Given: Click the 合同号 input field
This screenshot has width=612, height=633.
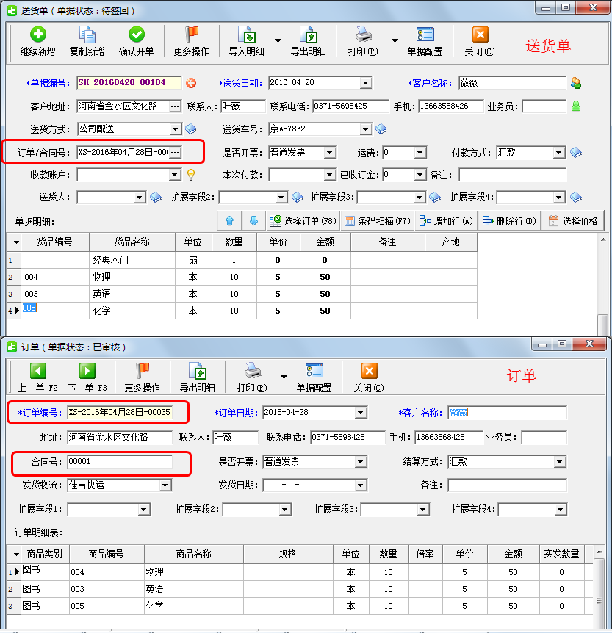Looking at the screenshot, I should 120,462.
